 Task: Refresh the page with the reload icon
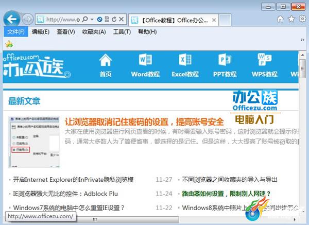(114, 19)
